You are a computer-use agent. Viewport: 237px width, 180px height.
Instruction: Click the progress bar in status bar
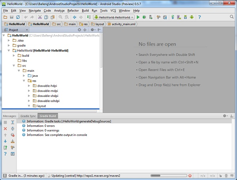(x=169, y=175)
